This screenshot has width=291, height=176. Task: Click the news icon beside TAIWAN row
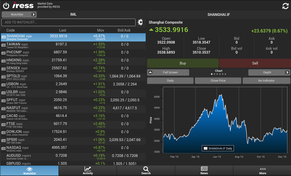coord(3,45)
